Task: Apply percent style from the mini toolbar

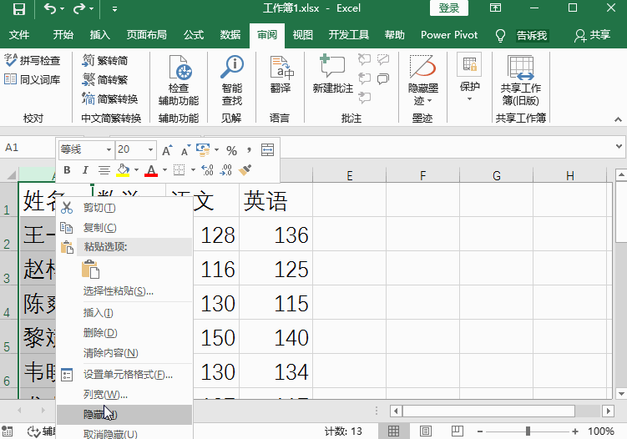Action: coord(231,150)
